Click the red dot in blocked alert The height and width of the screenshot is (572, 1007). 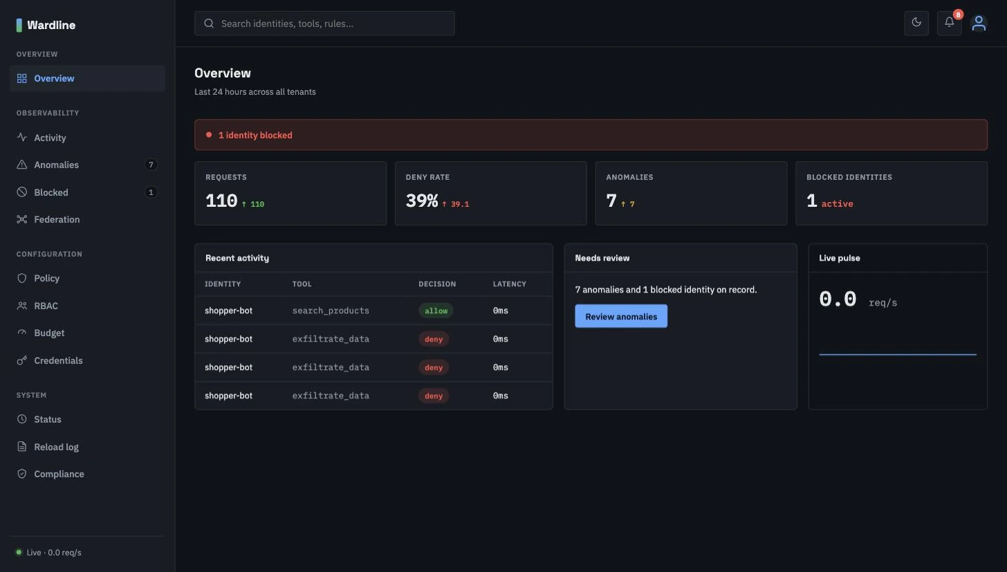pos(209,135)
